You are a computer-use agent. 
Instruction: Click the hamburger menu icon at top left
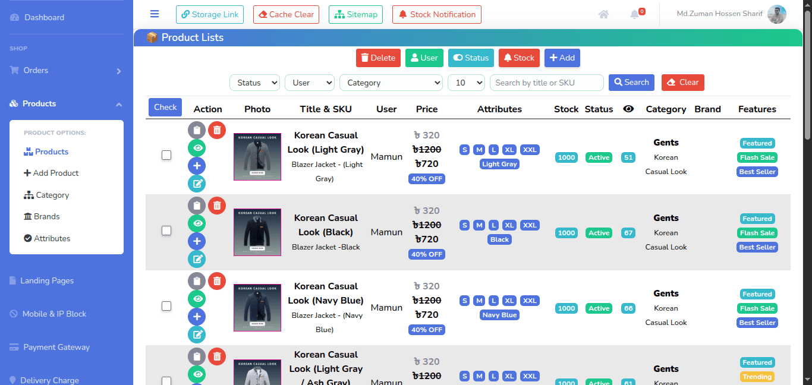pos(155,14)
